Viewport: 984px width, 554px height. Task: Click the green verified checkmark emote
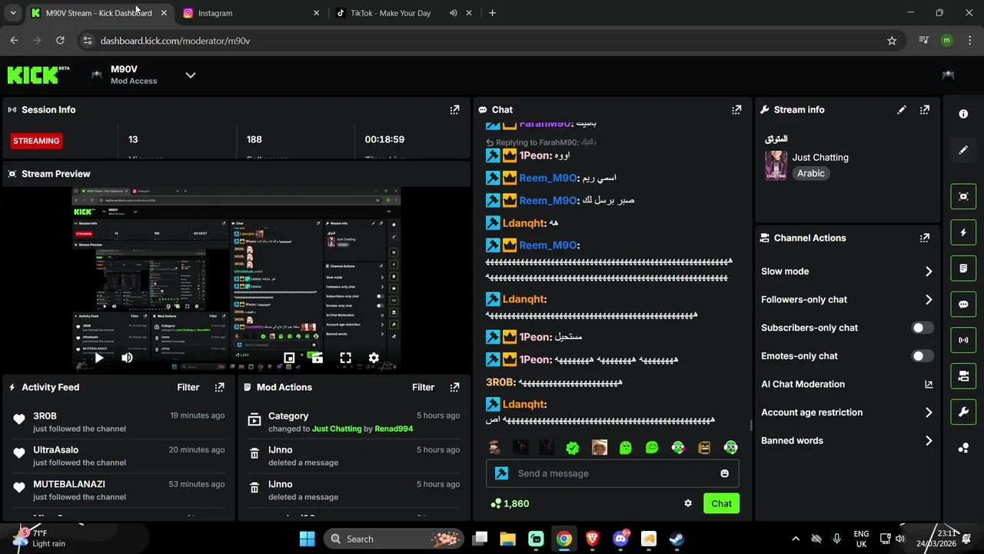tap(573, 448)
